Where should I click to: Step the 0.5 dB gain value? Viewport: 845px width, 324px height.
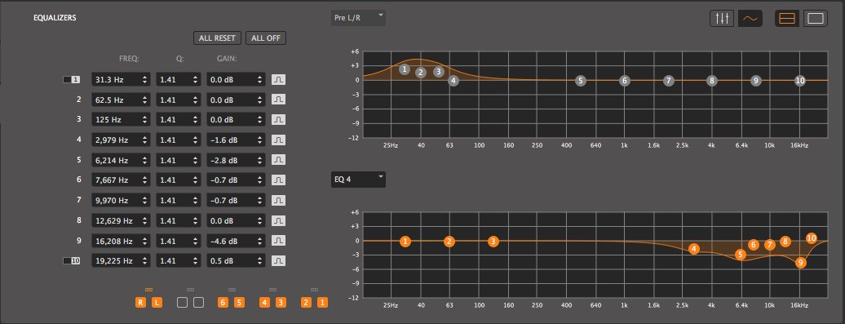[259, 261]
